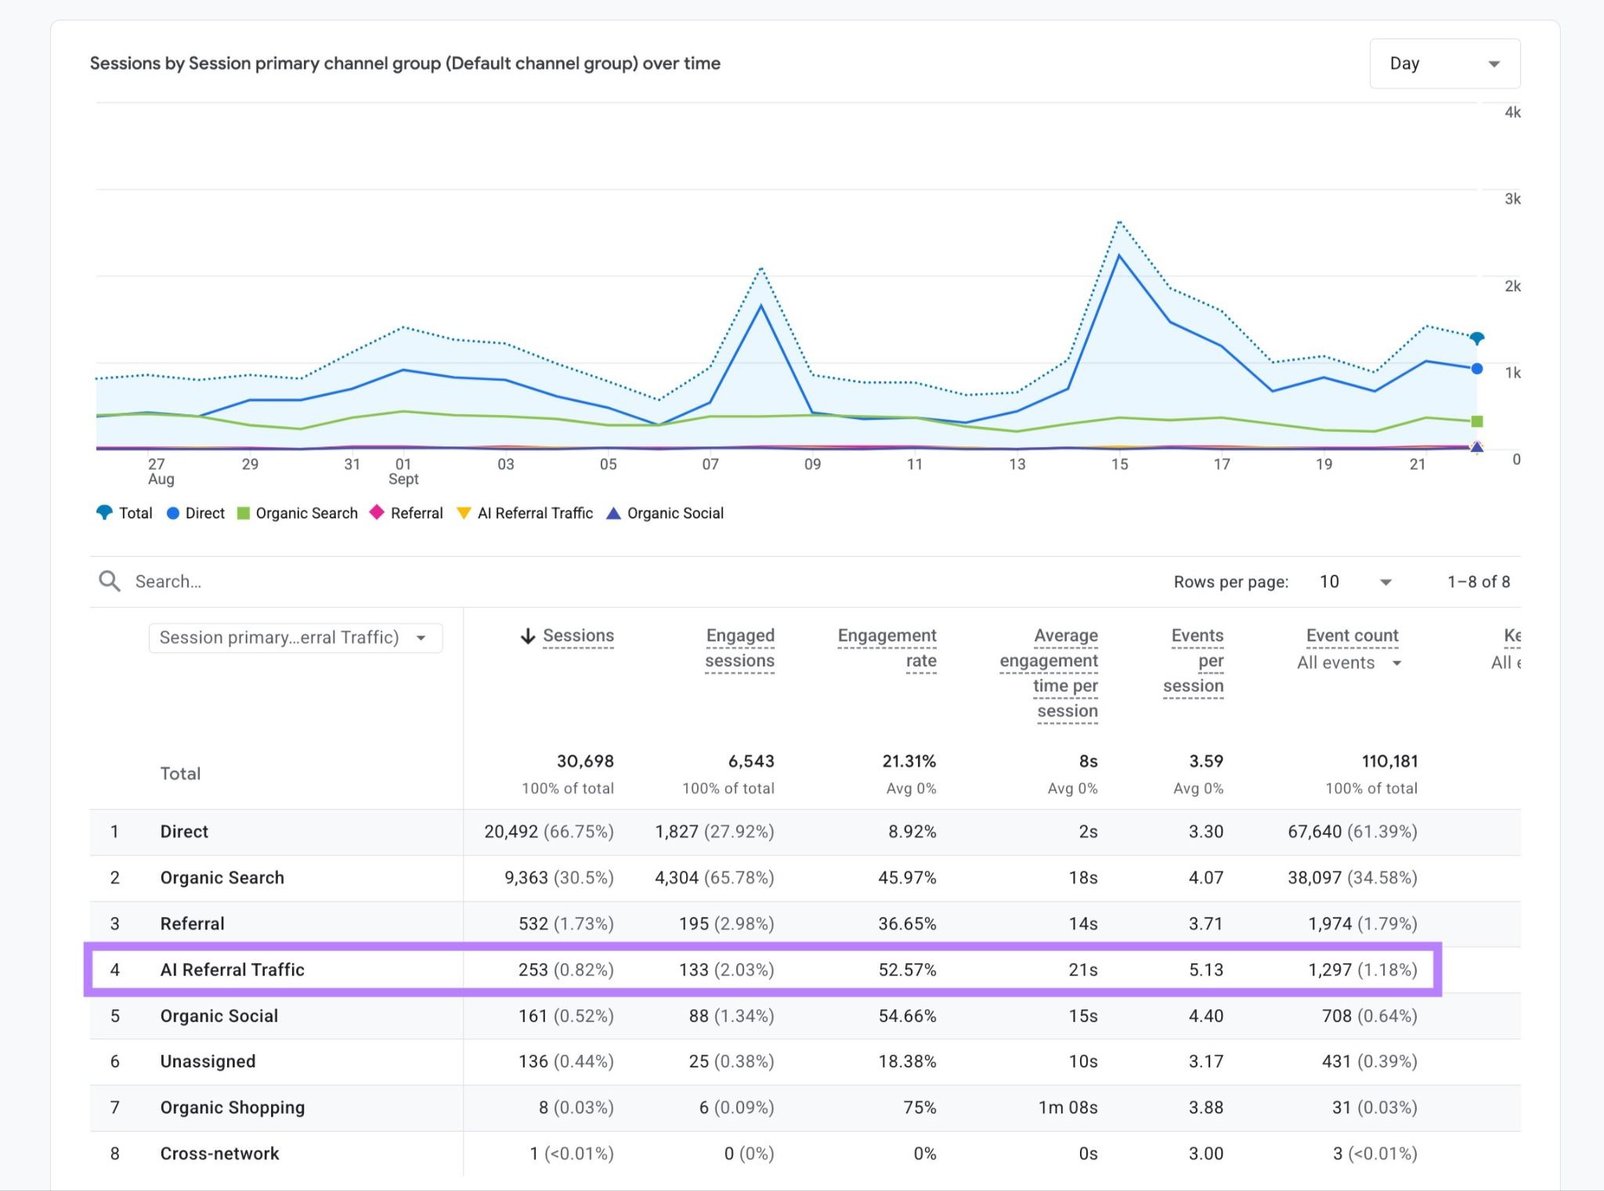Click the chart title text

point(405,63)
